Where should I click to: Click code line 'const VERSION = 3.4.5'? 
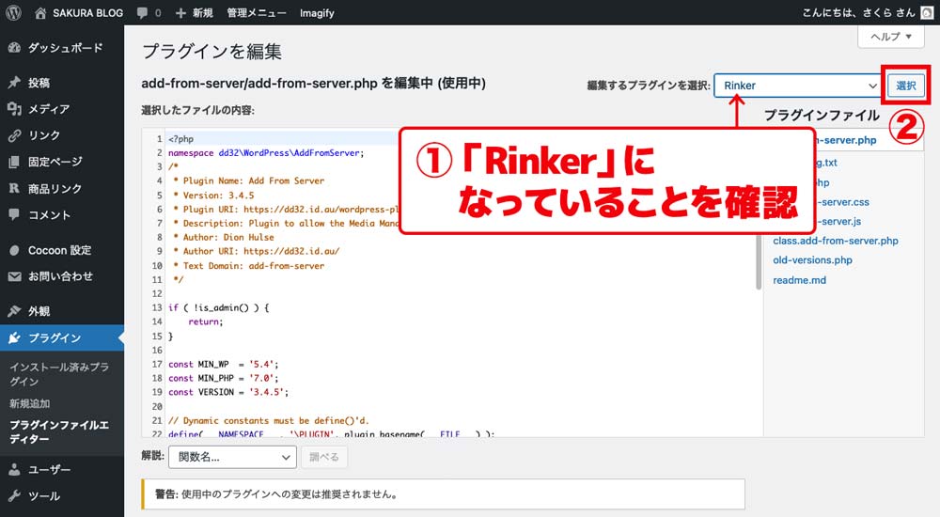(227, 392)
